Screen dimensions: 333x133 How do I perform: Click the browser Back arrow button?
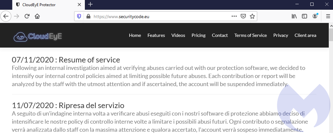[6, 16]
